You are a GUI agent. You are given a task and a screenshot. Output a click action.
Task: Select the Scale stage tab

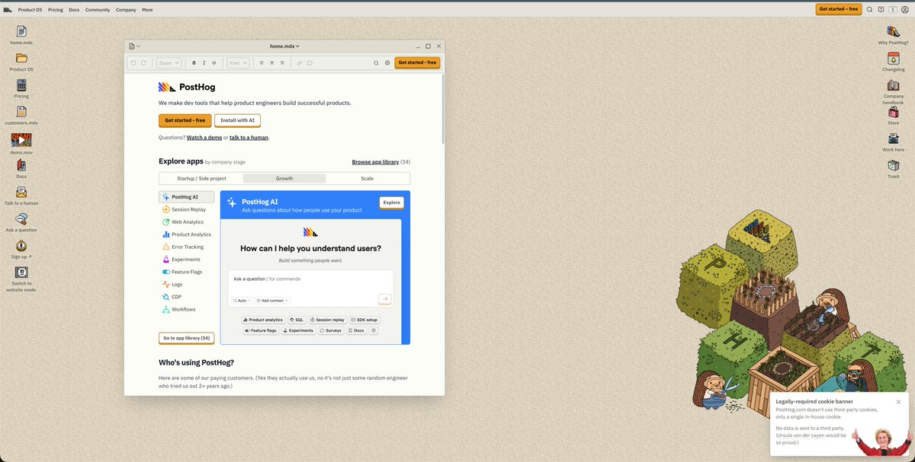368,178
